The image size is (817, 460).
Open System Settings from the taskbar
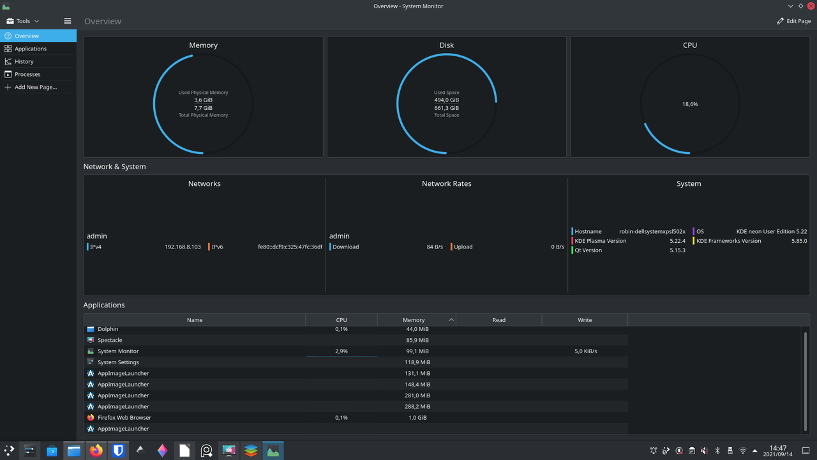(29, 451)
